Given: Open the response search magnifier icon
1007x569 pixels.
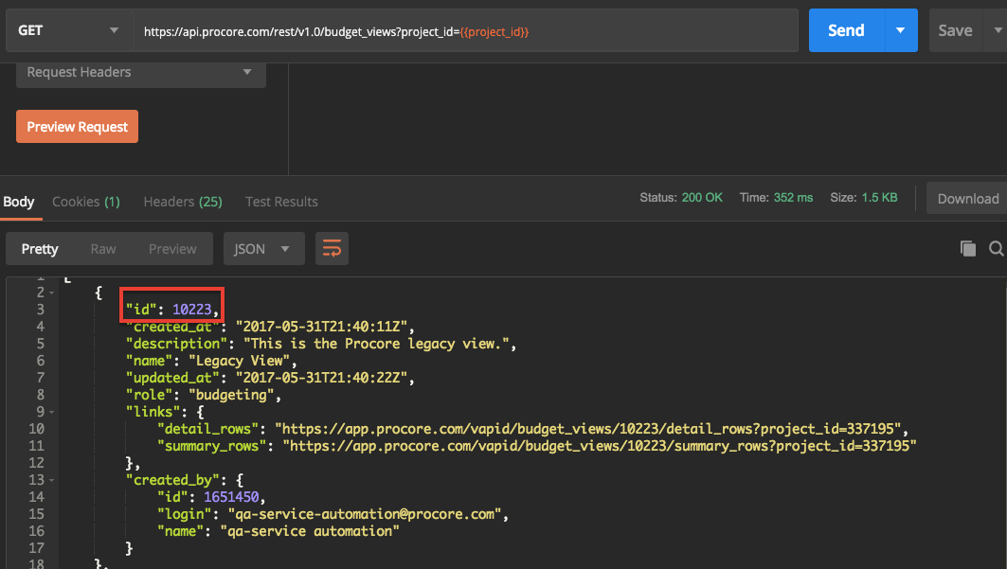Looking at the screenshot, I should pos(996,248).
